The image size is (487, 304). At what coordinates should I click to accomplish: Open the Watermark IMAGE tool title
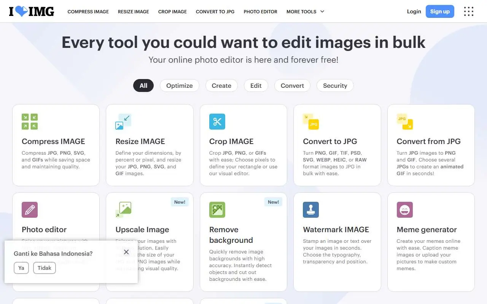click(x=336, y=230)
